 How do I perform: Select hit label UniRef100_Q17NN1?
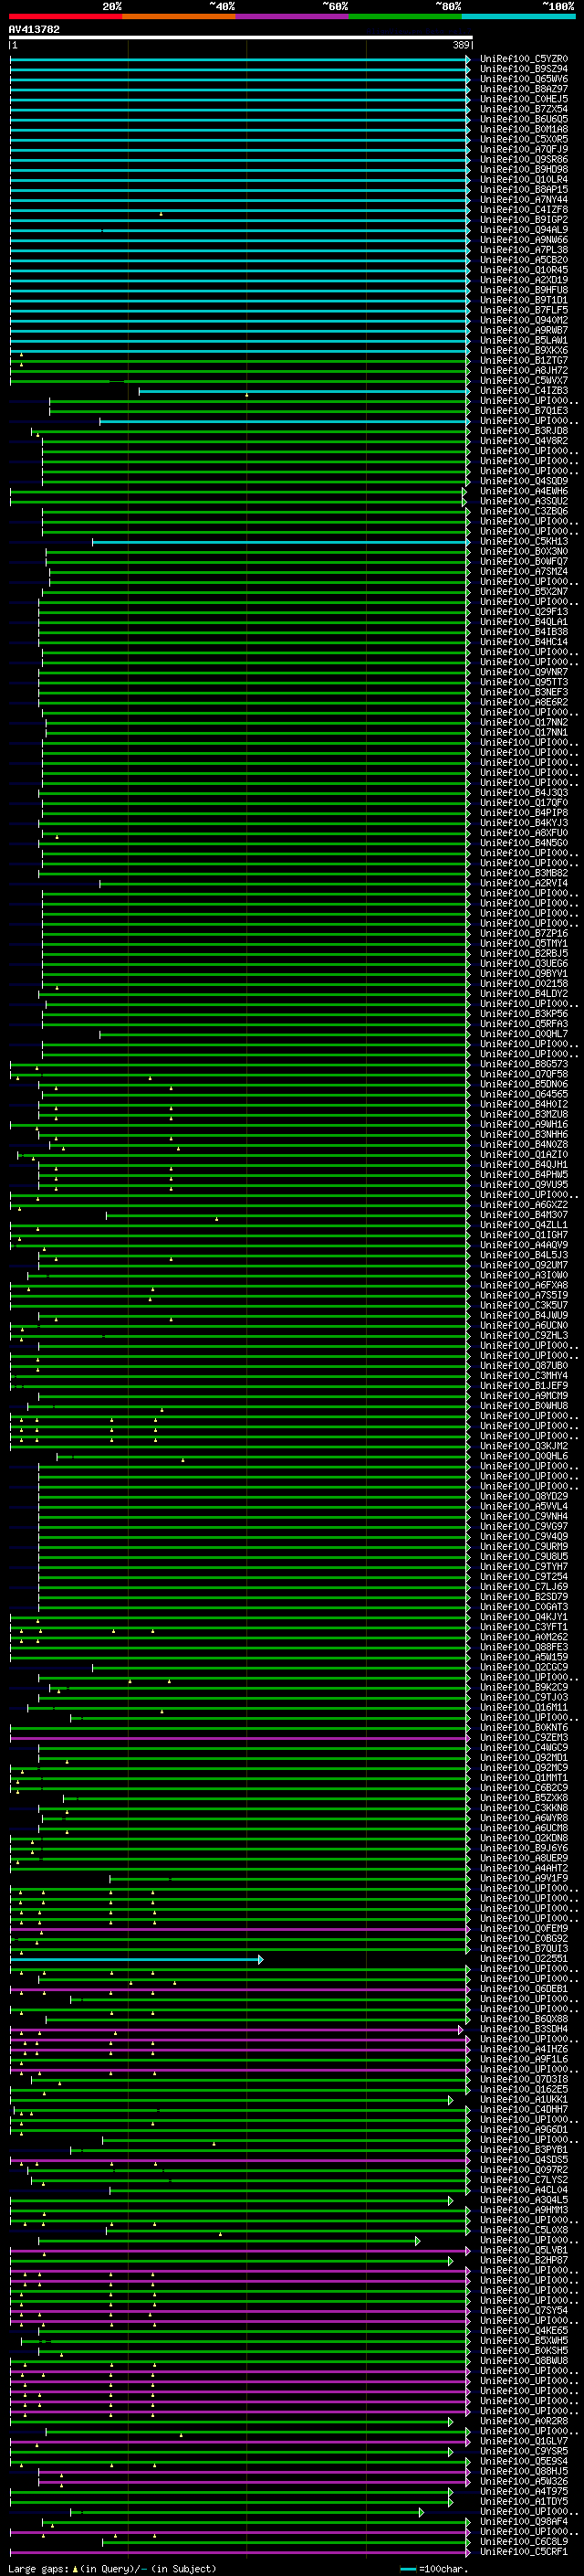point(524,733)
